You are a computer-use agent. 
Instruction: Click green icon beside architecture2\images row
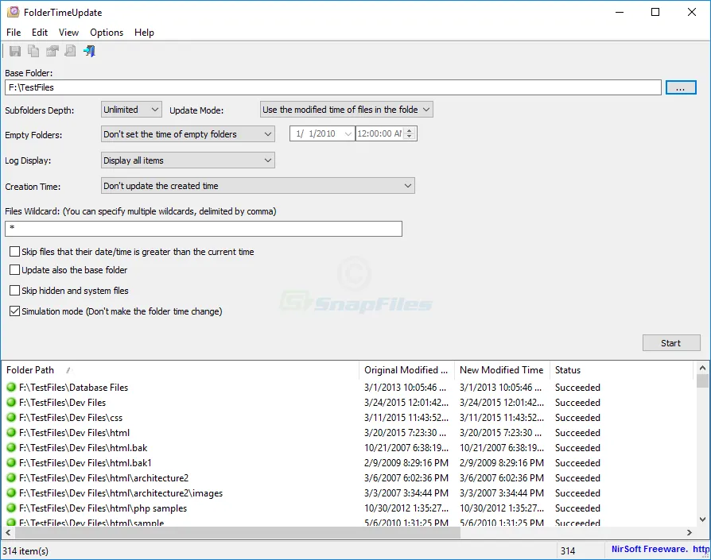click(x=11, y=492)
